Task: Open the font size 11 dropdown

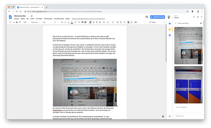Action: [x=57, y=22]
